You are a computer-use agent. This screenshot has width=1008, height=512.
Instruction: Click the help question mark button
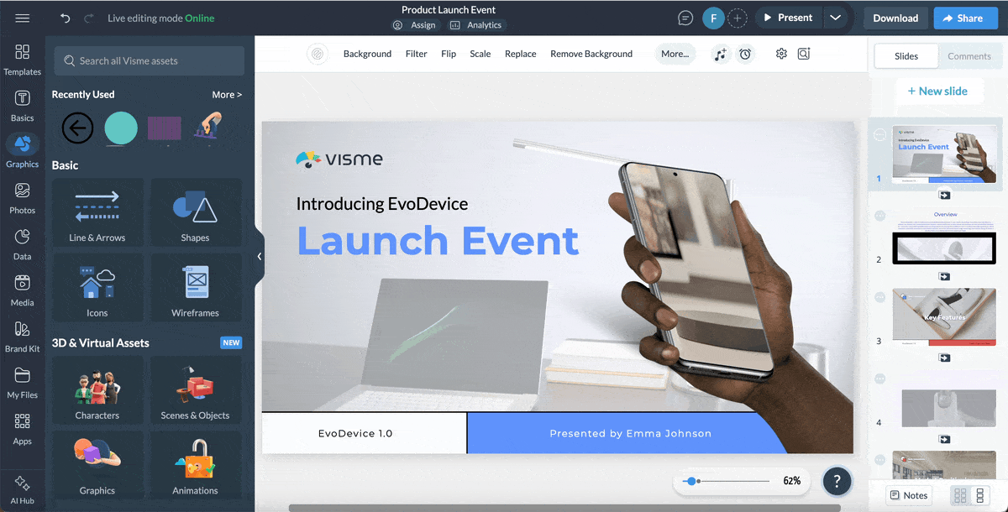pos(837,481)
